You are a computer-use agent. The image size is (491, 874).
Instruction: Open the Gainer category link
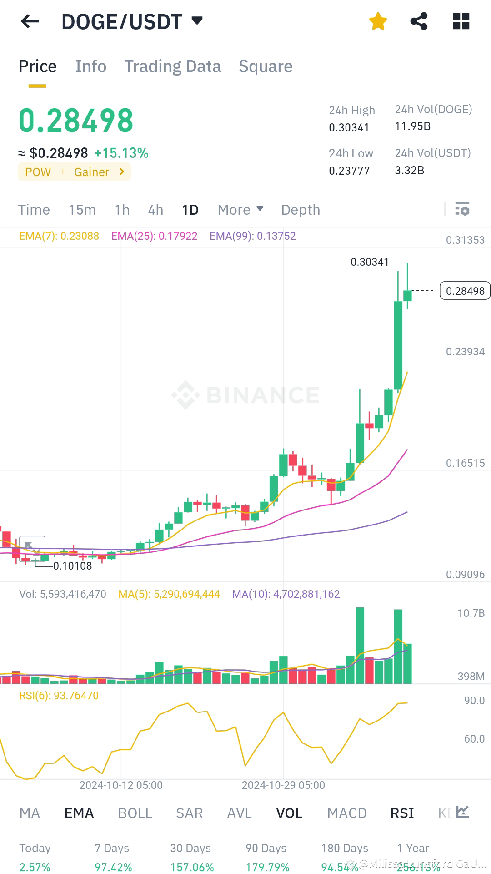92,172
